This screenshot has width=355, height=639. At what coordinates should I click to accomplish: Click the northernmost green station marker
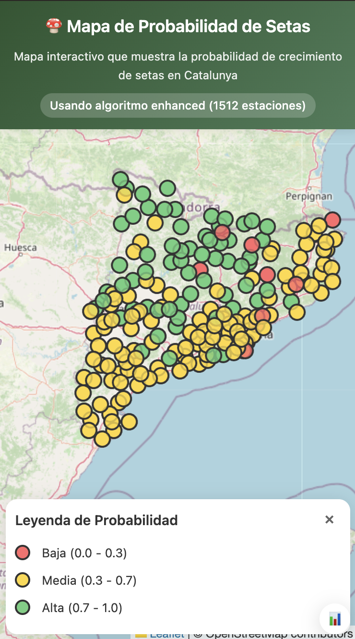[120, 180]
